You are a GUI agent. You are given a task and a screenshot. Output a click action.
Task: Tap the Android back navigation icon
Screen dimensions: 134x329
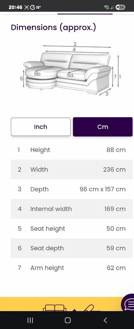[105, 320]
